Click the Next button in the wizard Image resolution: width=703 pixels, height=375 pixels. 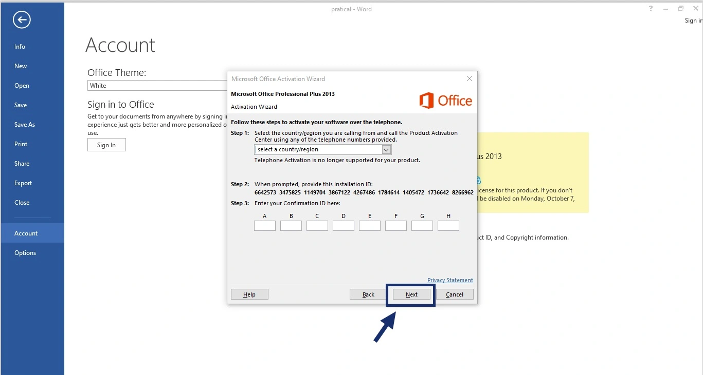(x=411, y=294)
